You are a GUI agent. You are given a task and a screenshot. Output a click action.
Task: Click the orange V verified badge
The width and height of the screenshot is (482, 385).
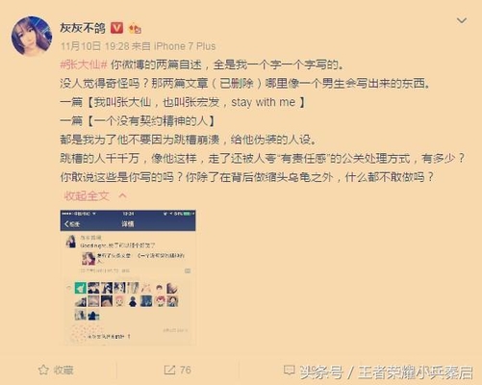[x=116, y=28]
